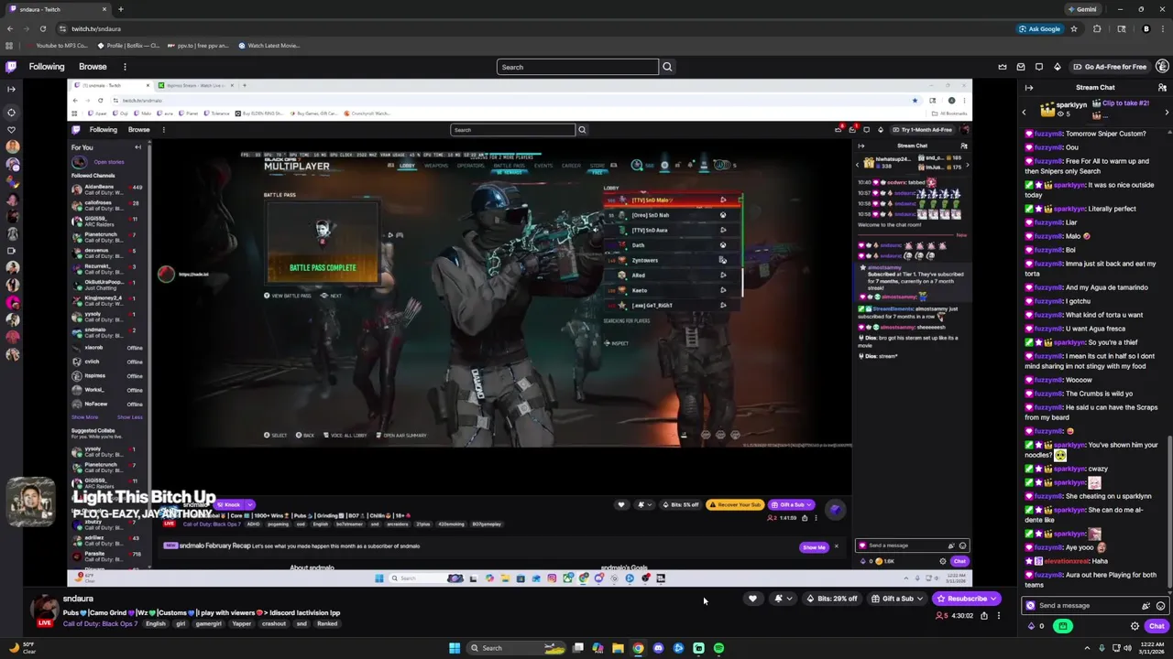
Task: Open Chrome apps grid in bookmarks bar
Action: point(10,46)
